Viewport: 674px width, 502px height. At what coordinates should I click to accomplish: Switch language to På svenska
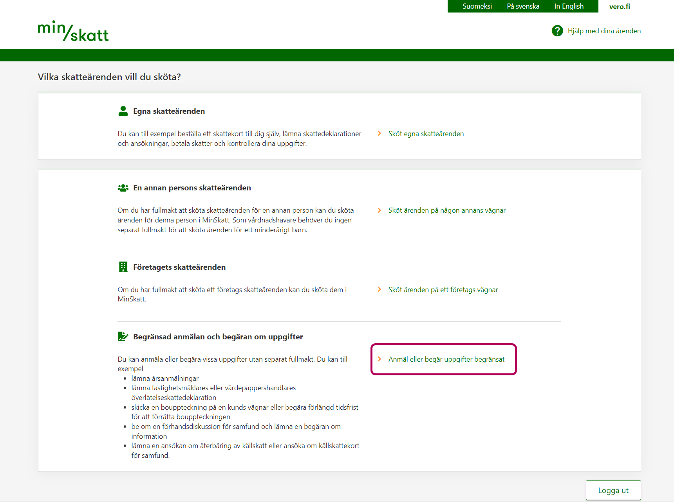[523, 6]
